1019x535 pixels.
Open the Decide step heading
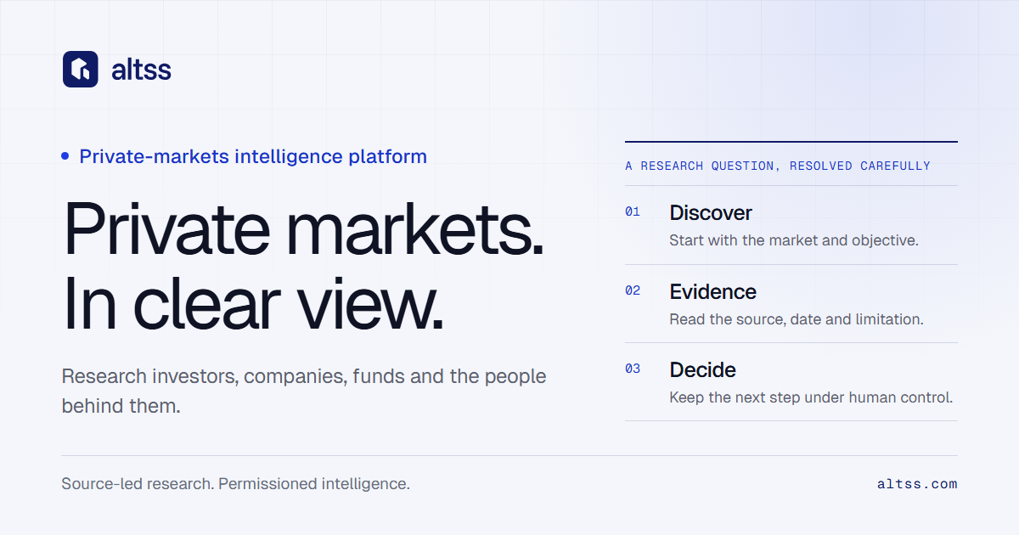(x=702, y=369)
